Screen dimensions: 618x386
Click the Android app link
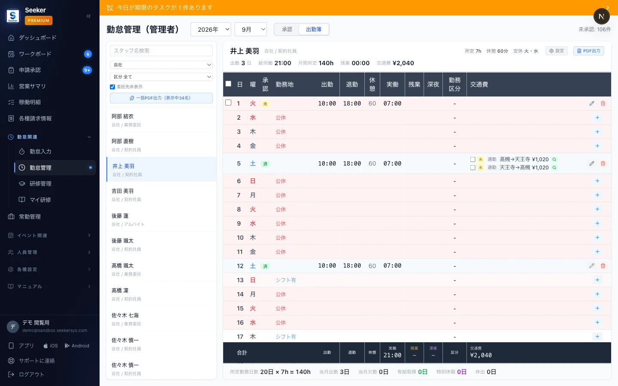point(77,346)
